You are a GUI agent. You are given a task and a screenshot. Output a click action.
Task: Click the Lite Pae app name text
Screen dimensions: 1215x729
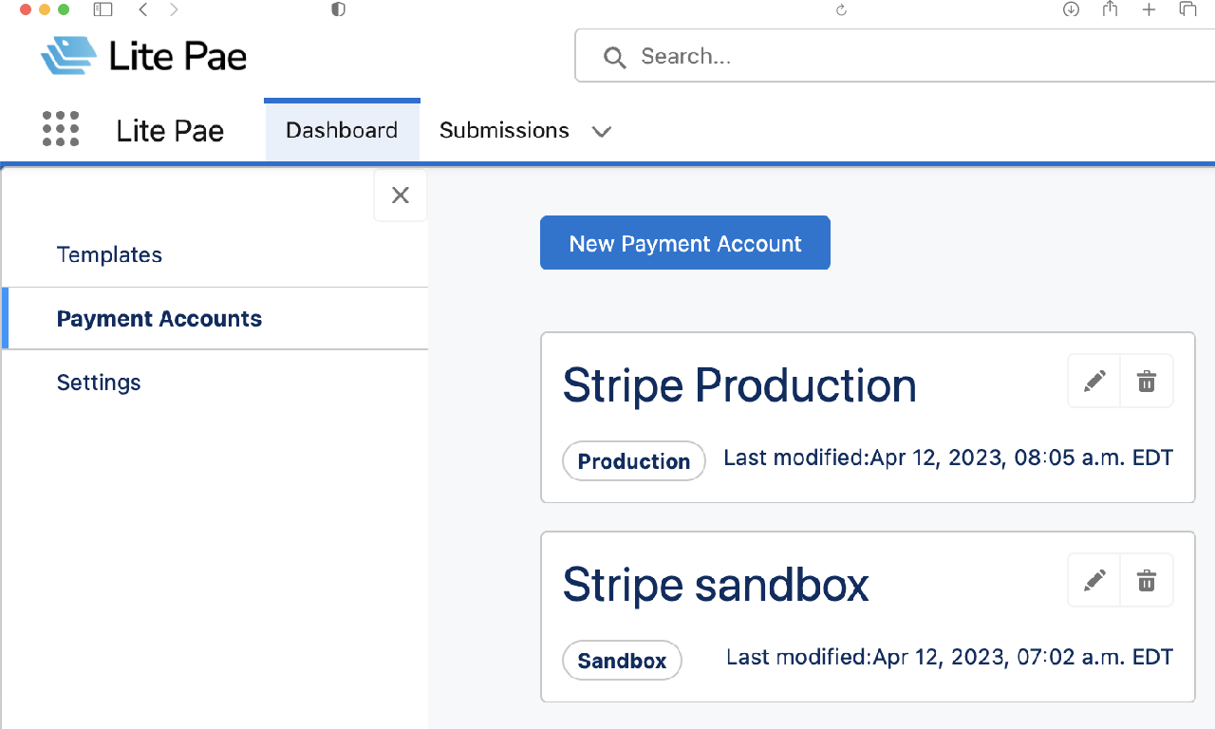click(170, 130)
